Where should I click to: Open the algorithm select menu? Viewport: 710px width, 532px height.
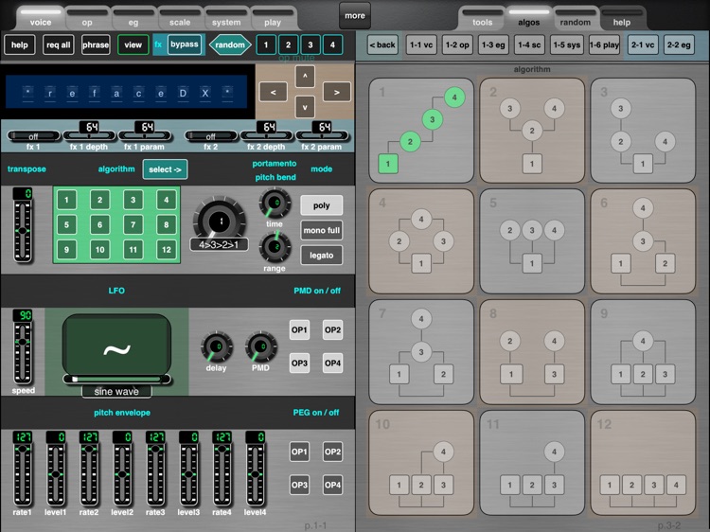pyautogui.click(x=164, y=169)
